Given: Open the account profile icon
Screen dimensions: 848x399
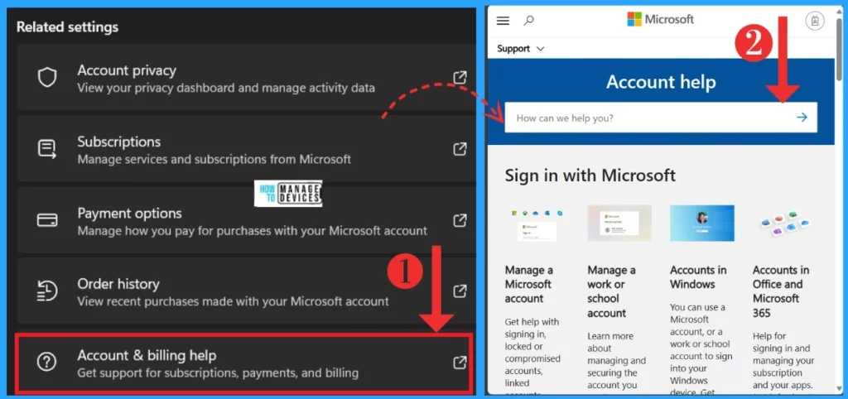Looking at the screenshot, I should 815,21.
